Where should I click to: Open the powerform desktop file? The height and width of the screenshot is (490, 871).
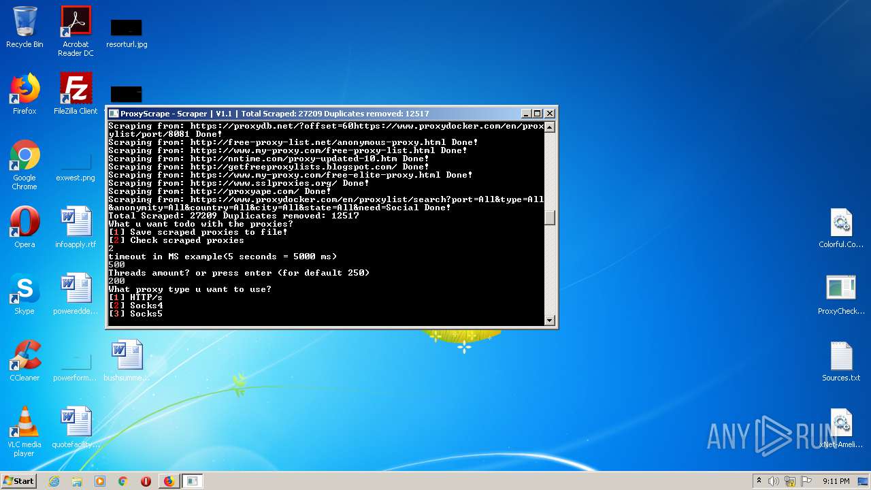coord(76,366)
